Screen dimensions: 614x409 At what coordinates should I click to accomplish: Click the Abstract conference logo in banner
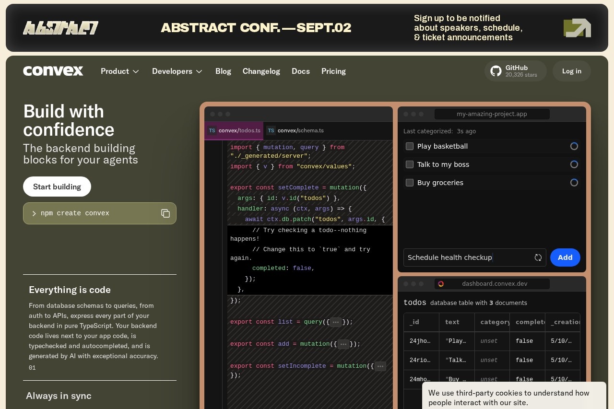pos(60,28)
